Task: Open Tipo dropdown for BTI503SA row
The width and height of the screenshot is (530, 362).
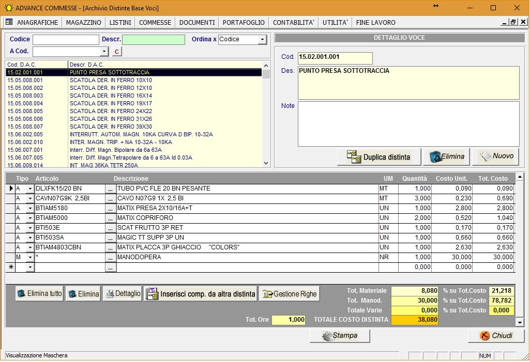Action: pos(30,238)
